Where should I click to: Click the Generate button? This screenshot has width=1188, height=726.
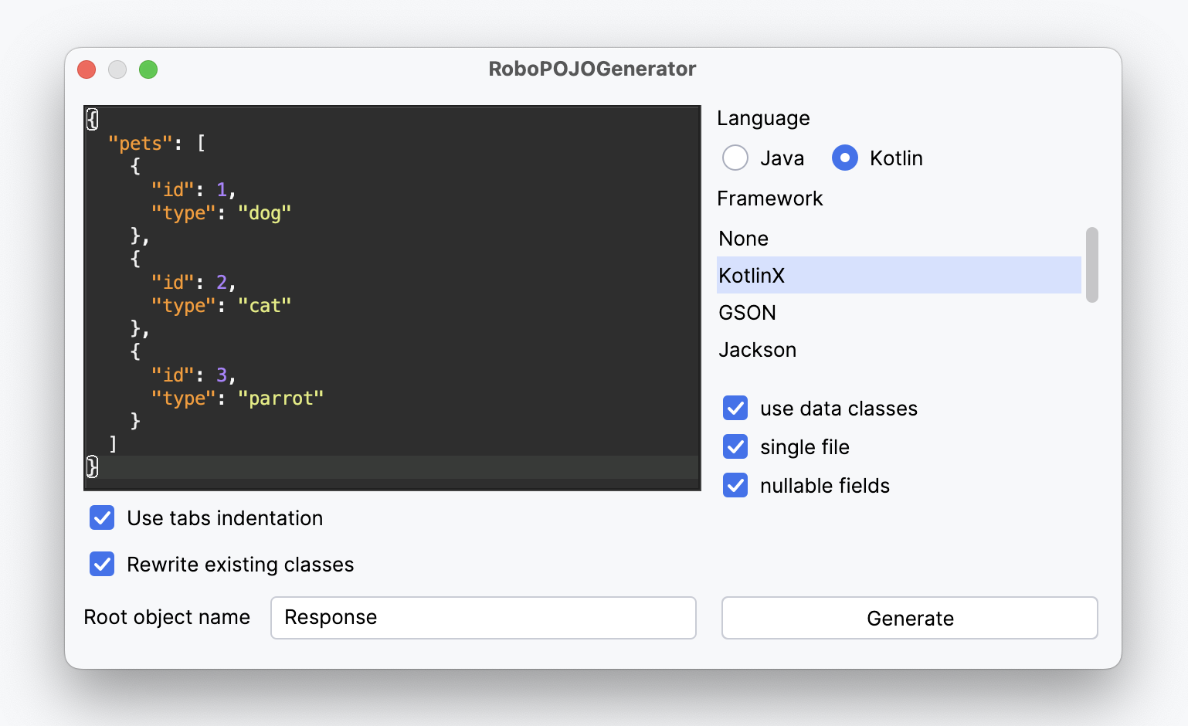(x=909, y=618)
